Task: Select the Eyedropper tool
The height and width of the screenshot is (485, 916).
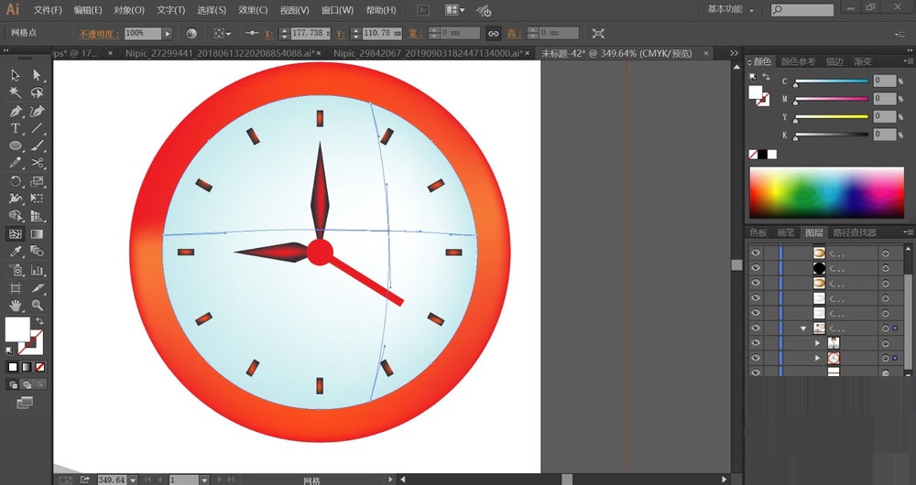Action: tap(16, 252)
